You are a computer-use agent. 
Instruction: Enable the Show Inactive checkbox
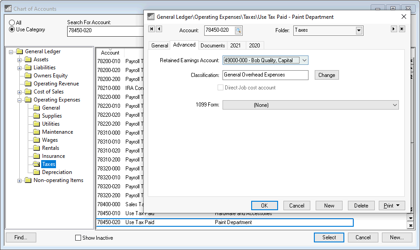tap(78, 238)
